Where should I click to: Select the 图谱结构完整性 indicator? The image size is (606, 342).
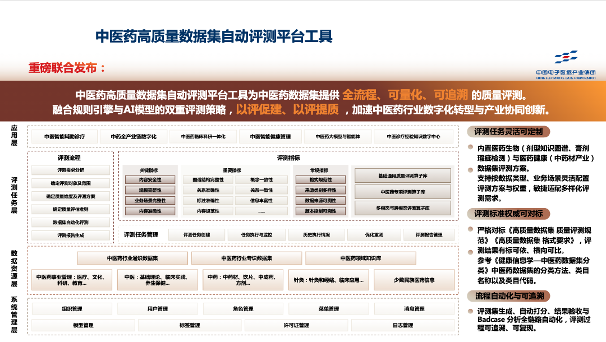click(x=208, y=180)
